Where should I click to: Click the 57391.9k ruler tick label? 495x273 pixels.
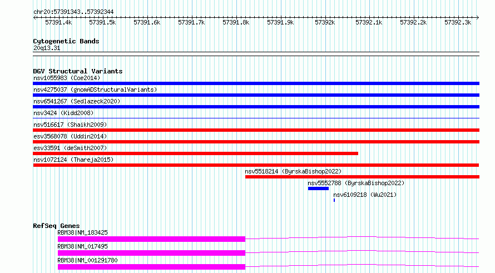tap(280, 22)
